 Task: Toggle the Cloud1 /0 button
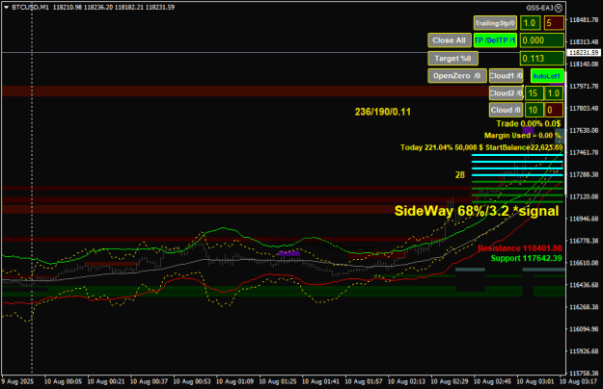pos(506,75)
